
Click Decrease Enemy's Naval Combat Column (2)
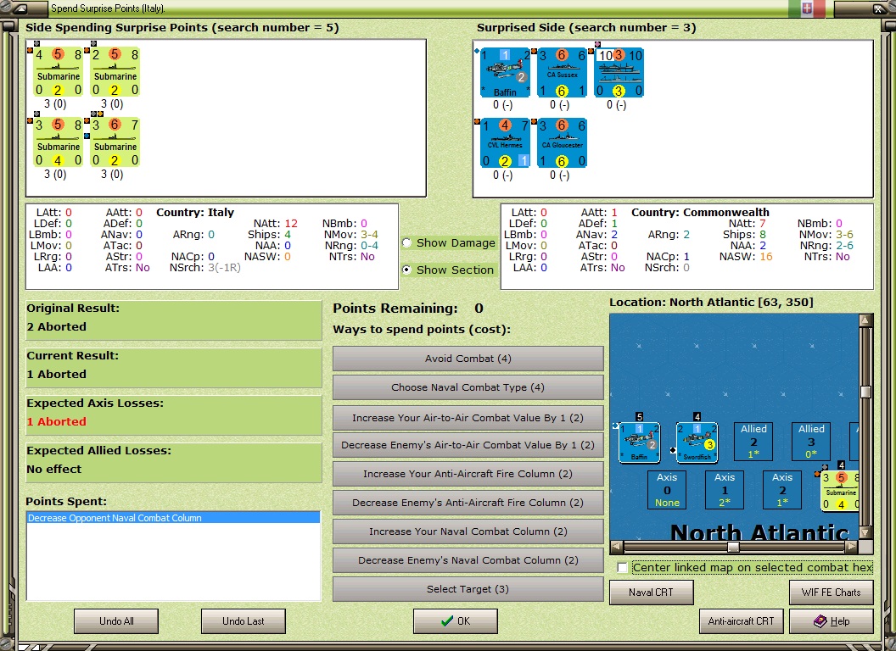point(468,560)
